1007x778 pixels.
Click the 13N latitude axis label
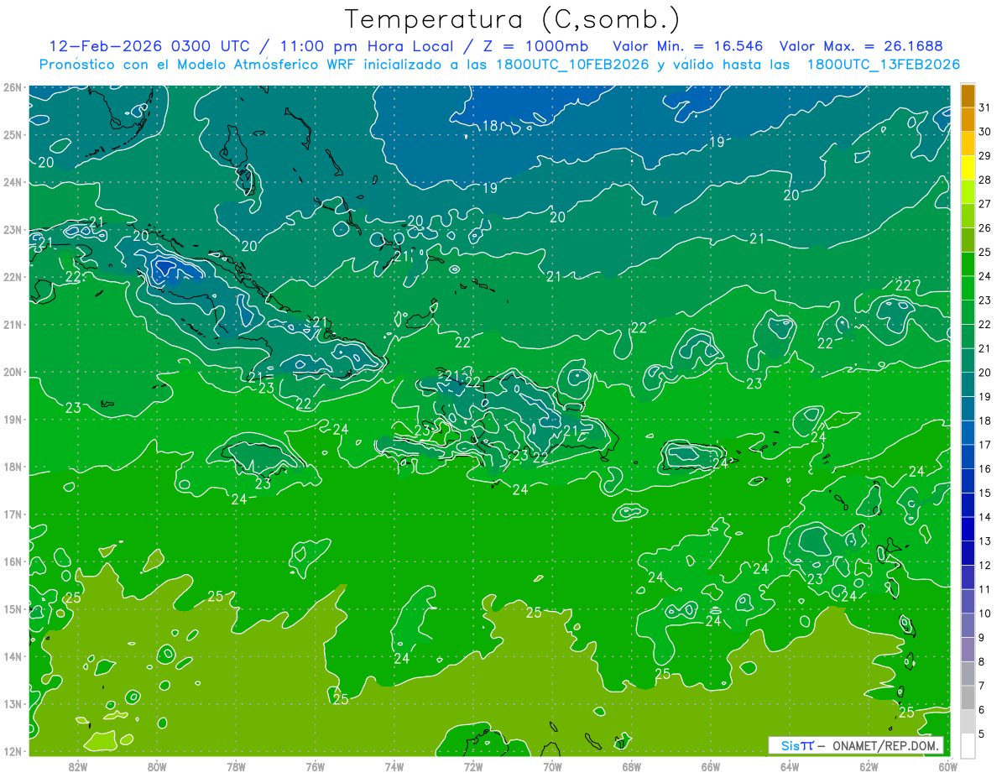click(12, 704)
